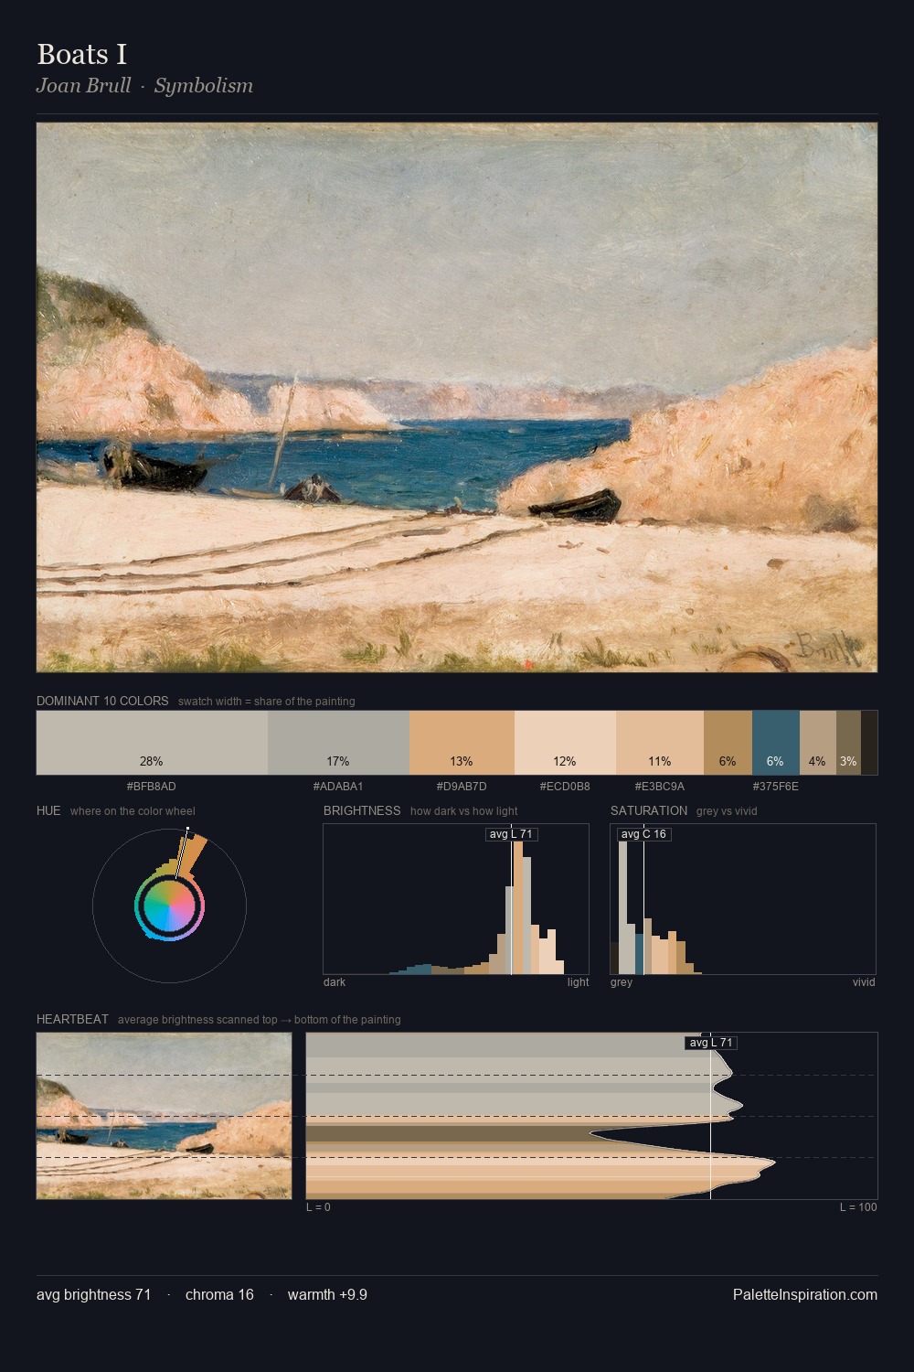Click hex code #ADABA1

click(338, 786)
